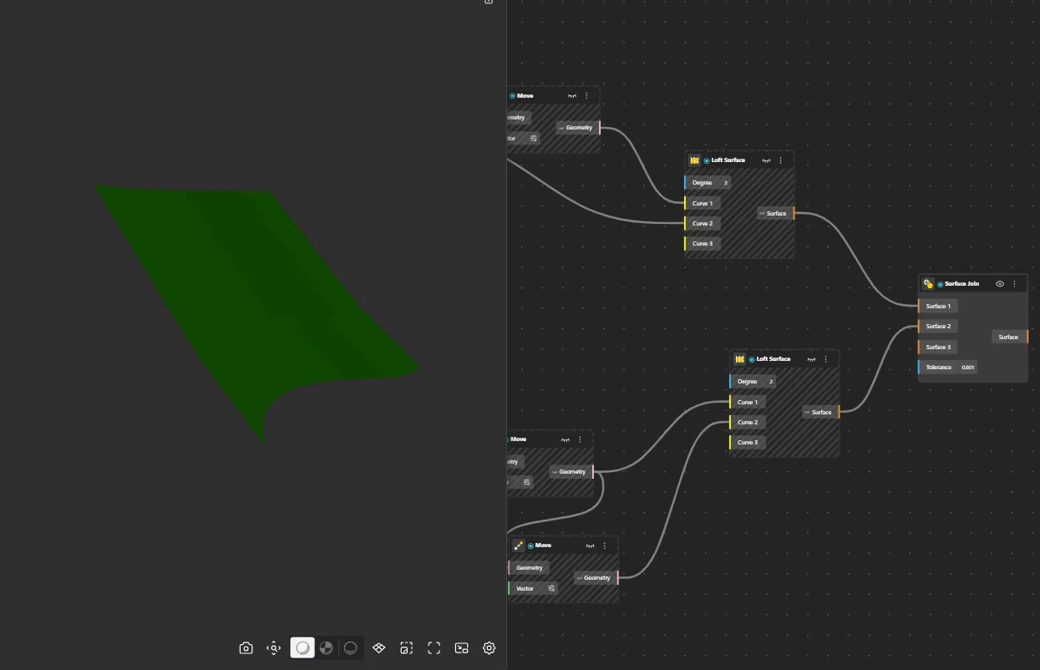Screen dimensions: 1040x670
Task: Open menu of Loft Surface node feeding Surface 2
Action: 826,359
